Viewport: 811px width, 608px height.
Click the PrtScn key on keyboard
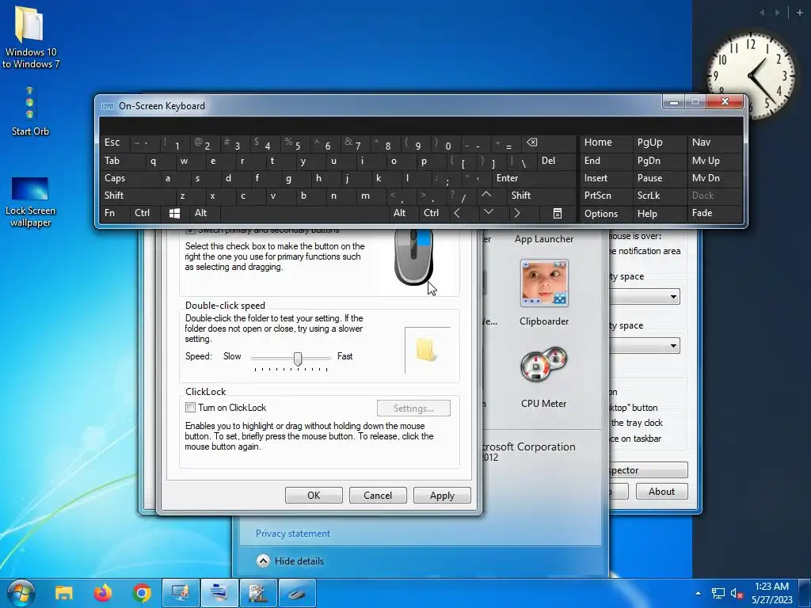[606, 196]
